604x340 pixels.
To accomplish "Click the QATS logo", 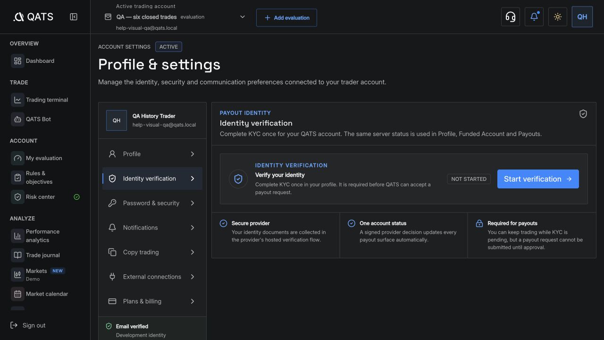I will pyautogui.click(x=33, y=17).
